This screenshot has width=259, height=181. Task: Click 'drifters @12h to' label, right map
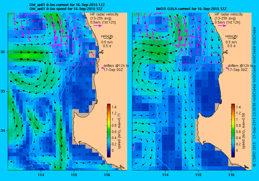241,66
